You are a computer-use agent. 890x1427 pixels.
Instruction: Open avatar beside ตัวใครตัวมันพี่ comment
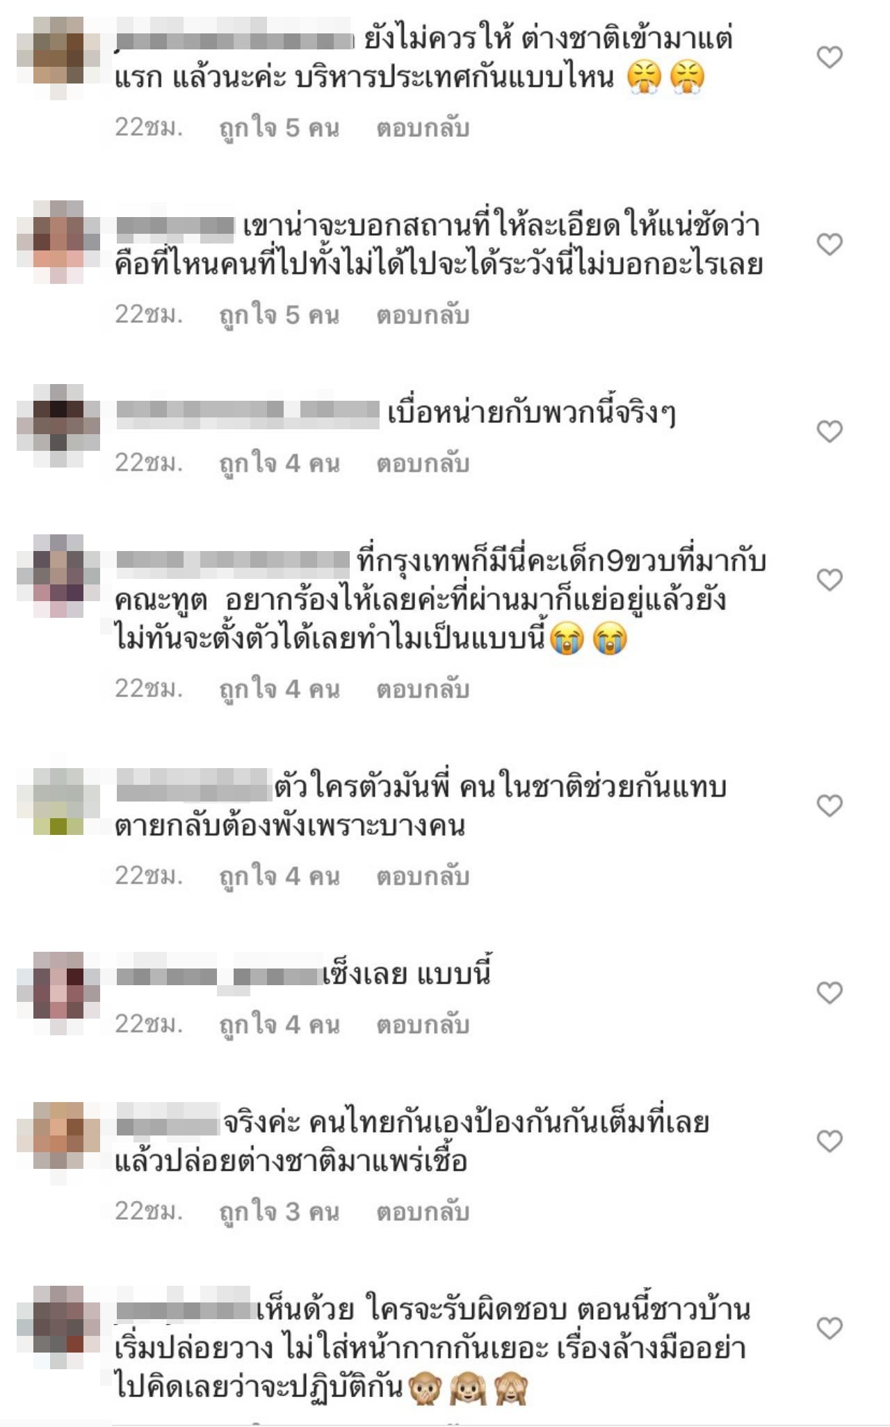(58, 802)
